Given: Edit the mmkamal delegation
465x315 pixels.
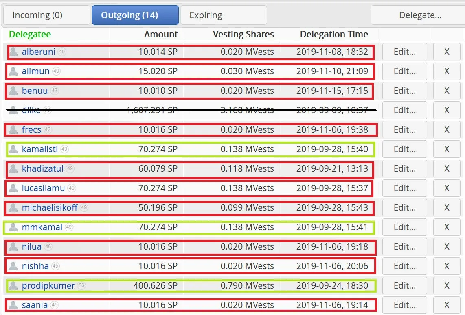Looking at the screenshot, I should point(404,227).
